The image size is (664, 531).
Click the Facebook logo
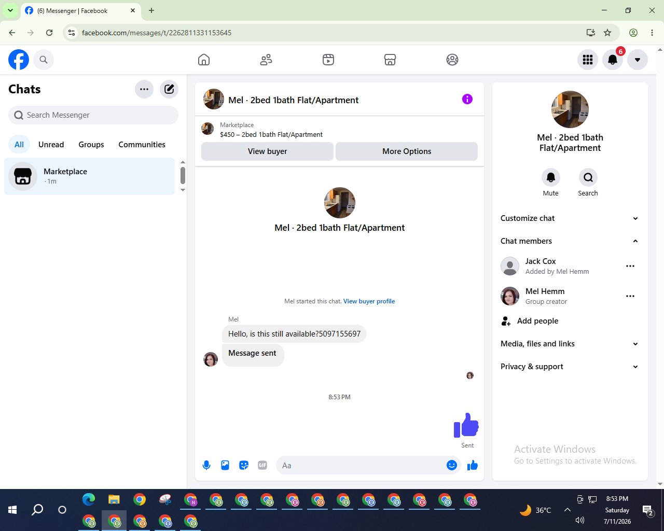[x=19, y=60]
